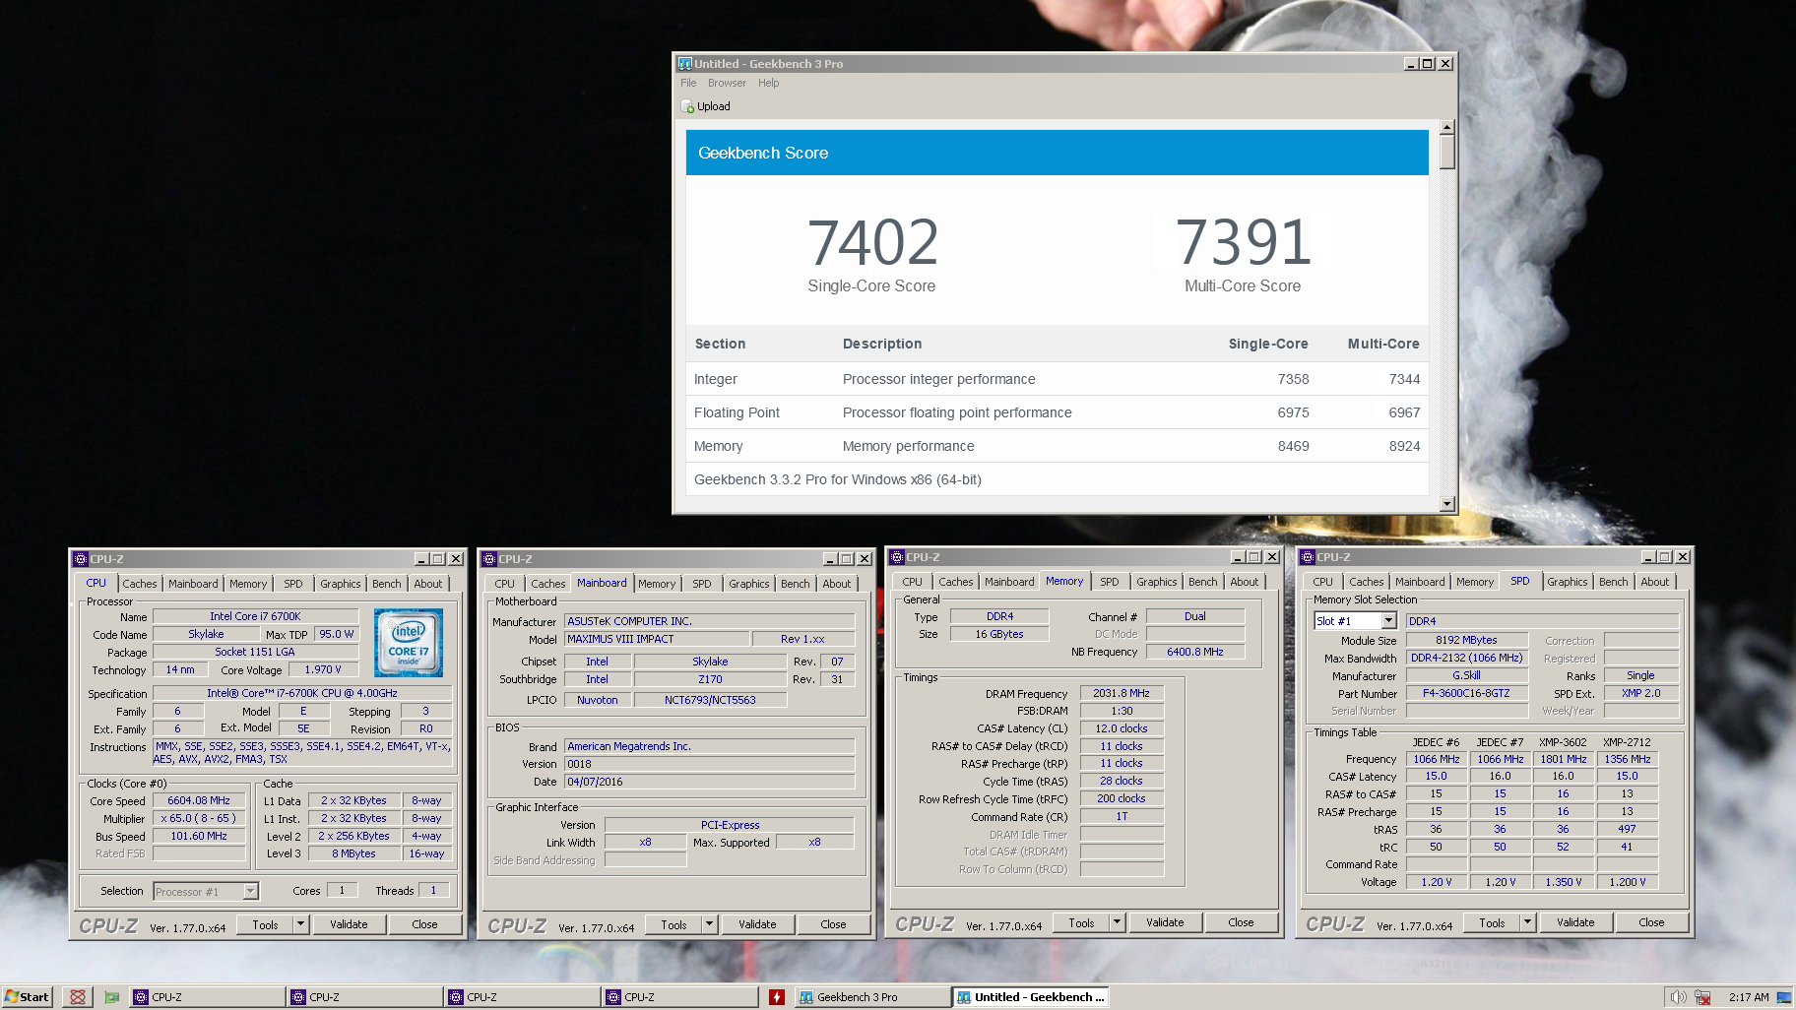Click Geekbench scrollbar up arrow
The width and height of the screenshot is (1796, 1010).
(1446, 127)
